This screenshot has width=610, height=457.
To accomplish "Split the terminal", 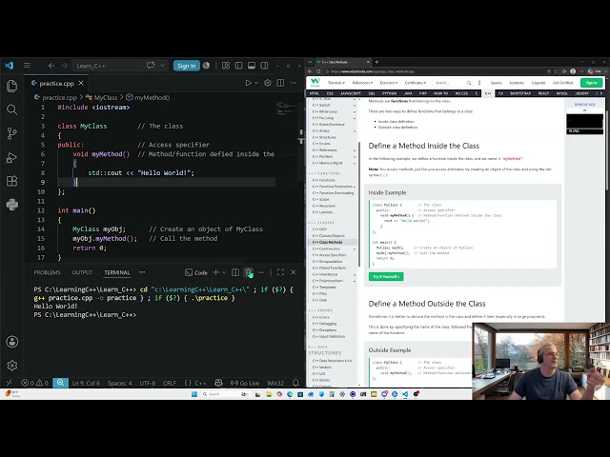I will (235, 272).
